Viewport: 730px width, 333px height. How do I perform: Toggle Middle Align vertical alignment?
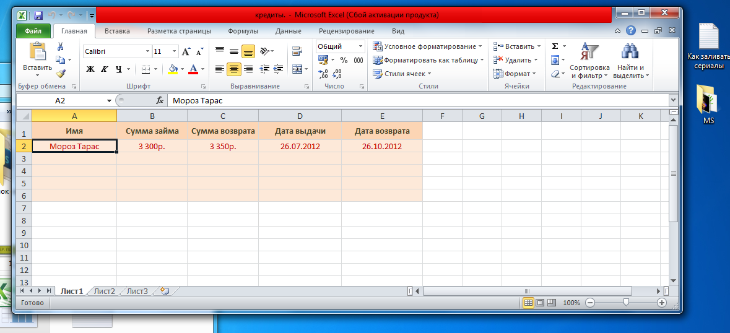(233, 51)
